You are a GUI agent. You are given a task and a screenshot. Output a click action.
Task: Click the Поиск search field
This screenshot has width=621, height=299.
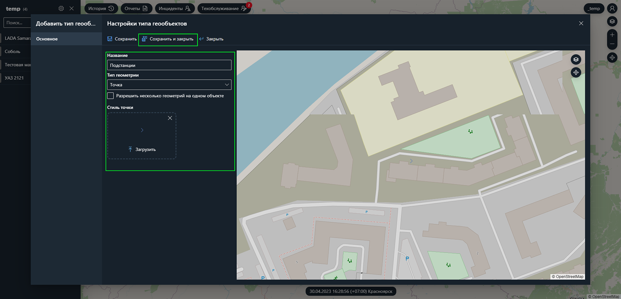[x=16, y=22]
